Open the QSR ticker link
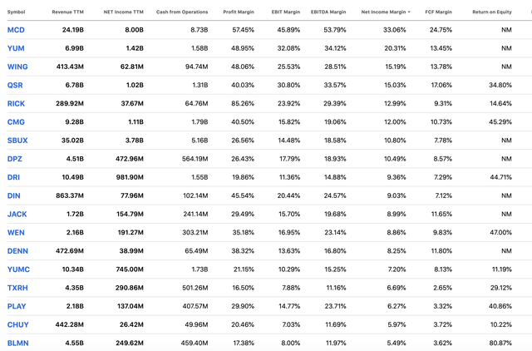This screenshot has width=532, height=351. [x=15, y=85]
